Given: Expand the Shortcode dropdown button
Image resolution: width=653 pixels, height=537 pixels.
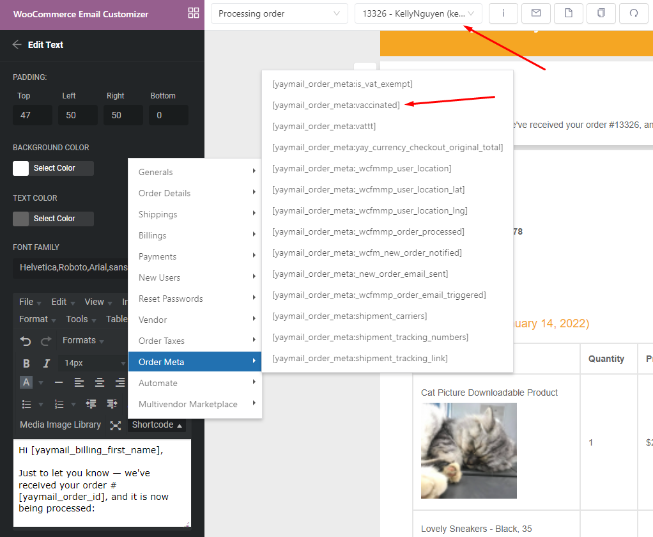Looking at the screenshot, I should pos(157,425).
